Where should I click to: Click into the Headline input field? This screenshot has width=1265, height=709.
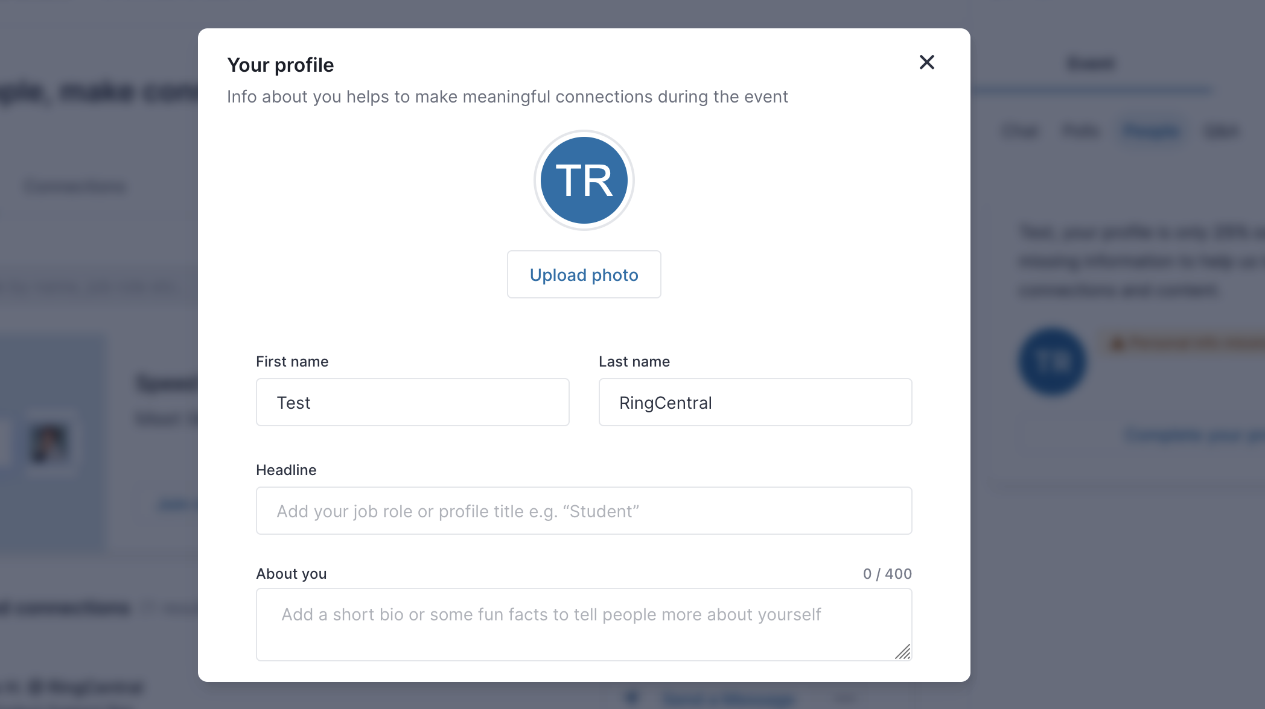click(x=584, y=511)
